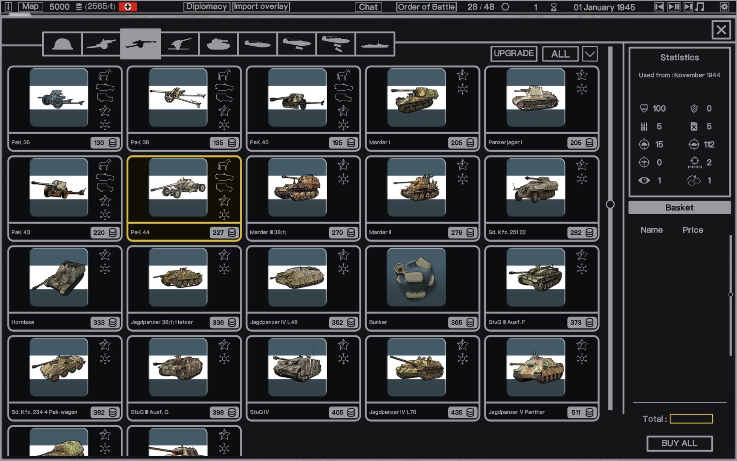Open the Order of Battle panel

pyautogui.click(x=426, y=7)
